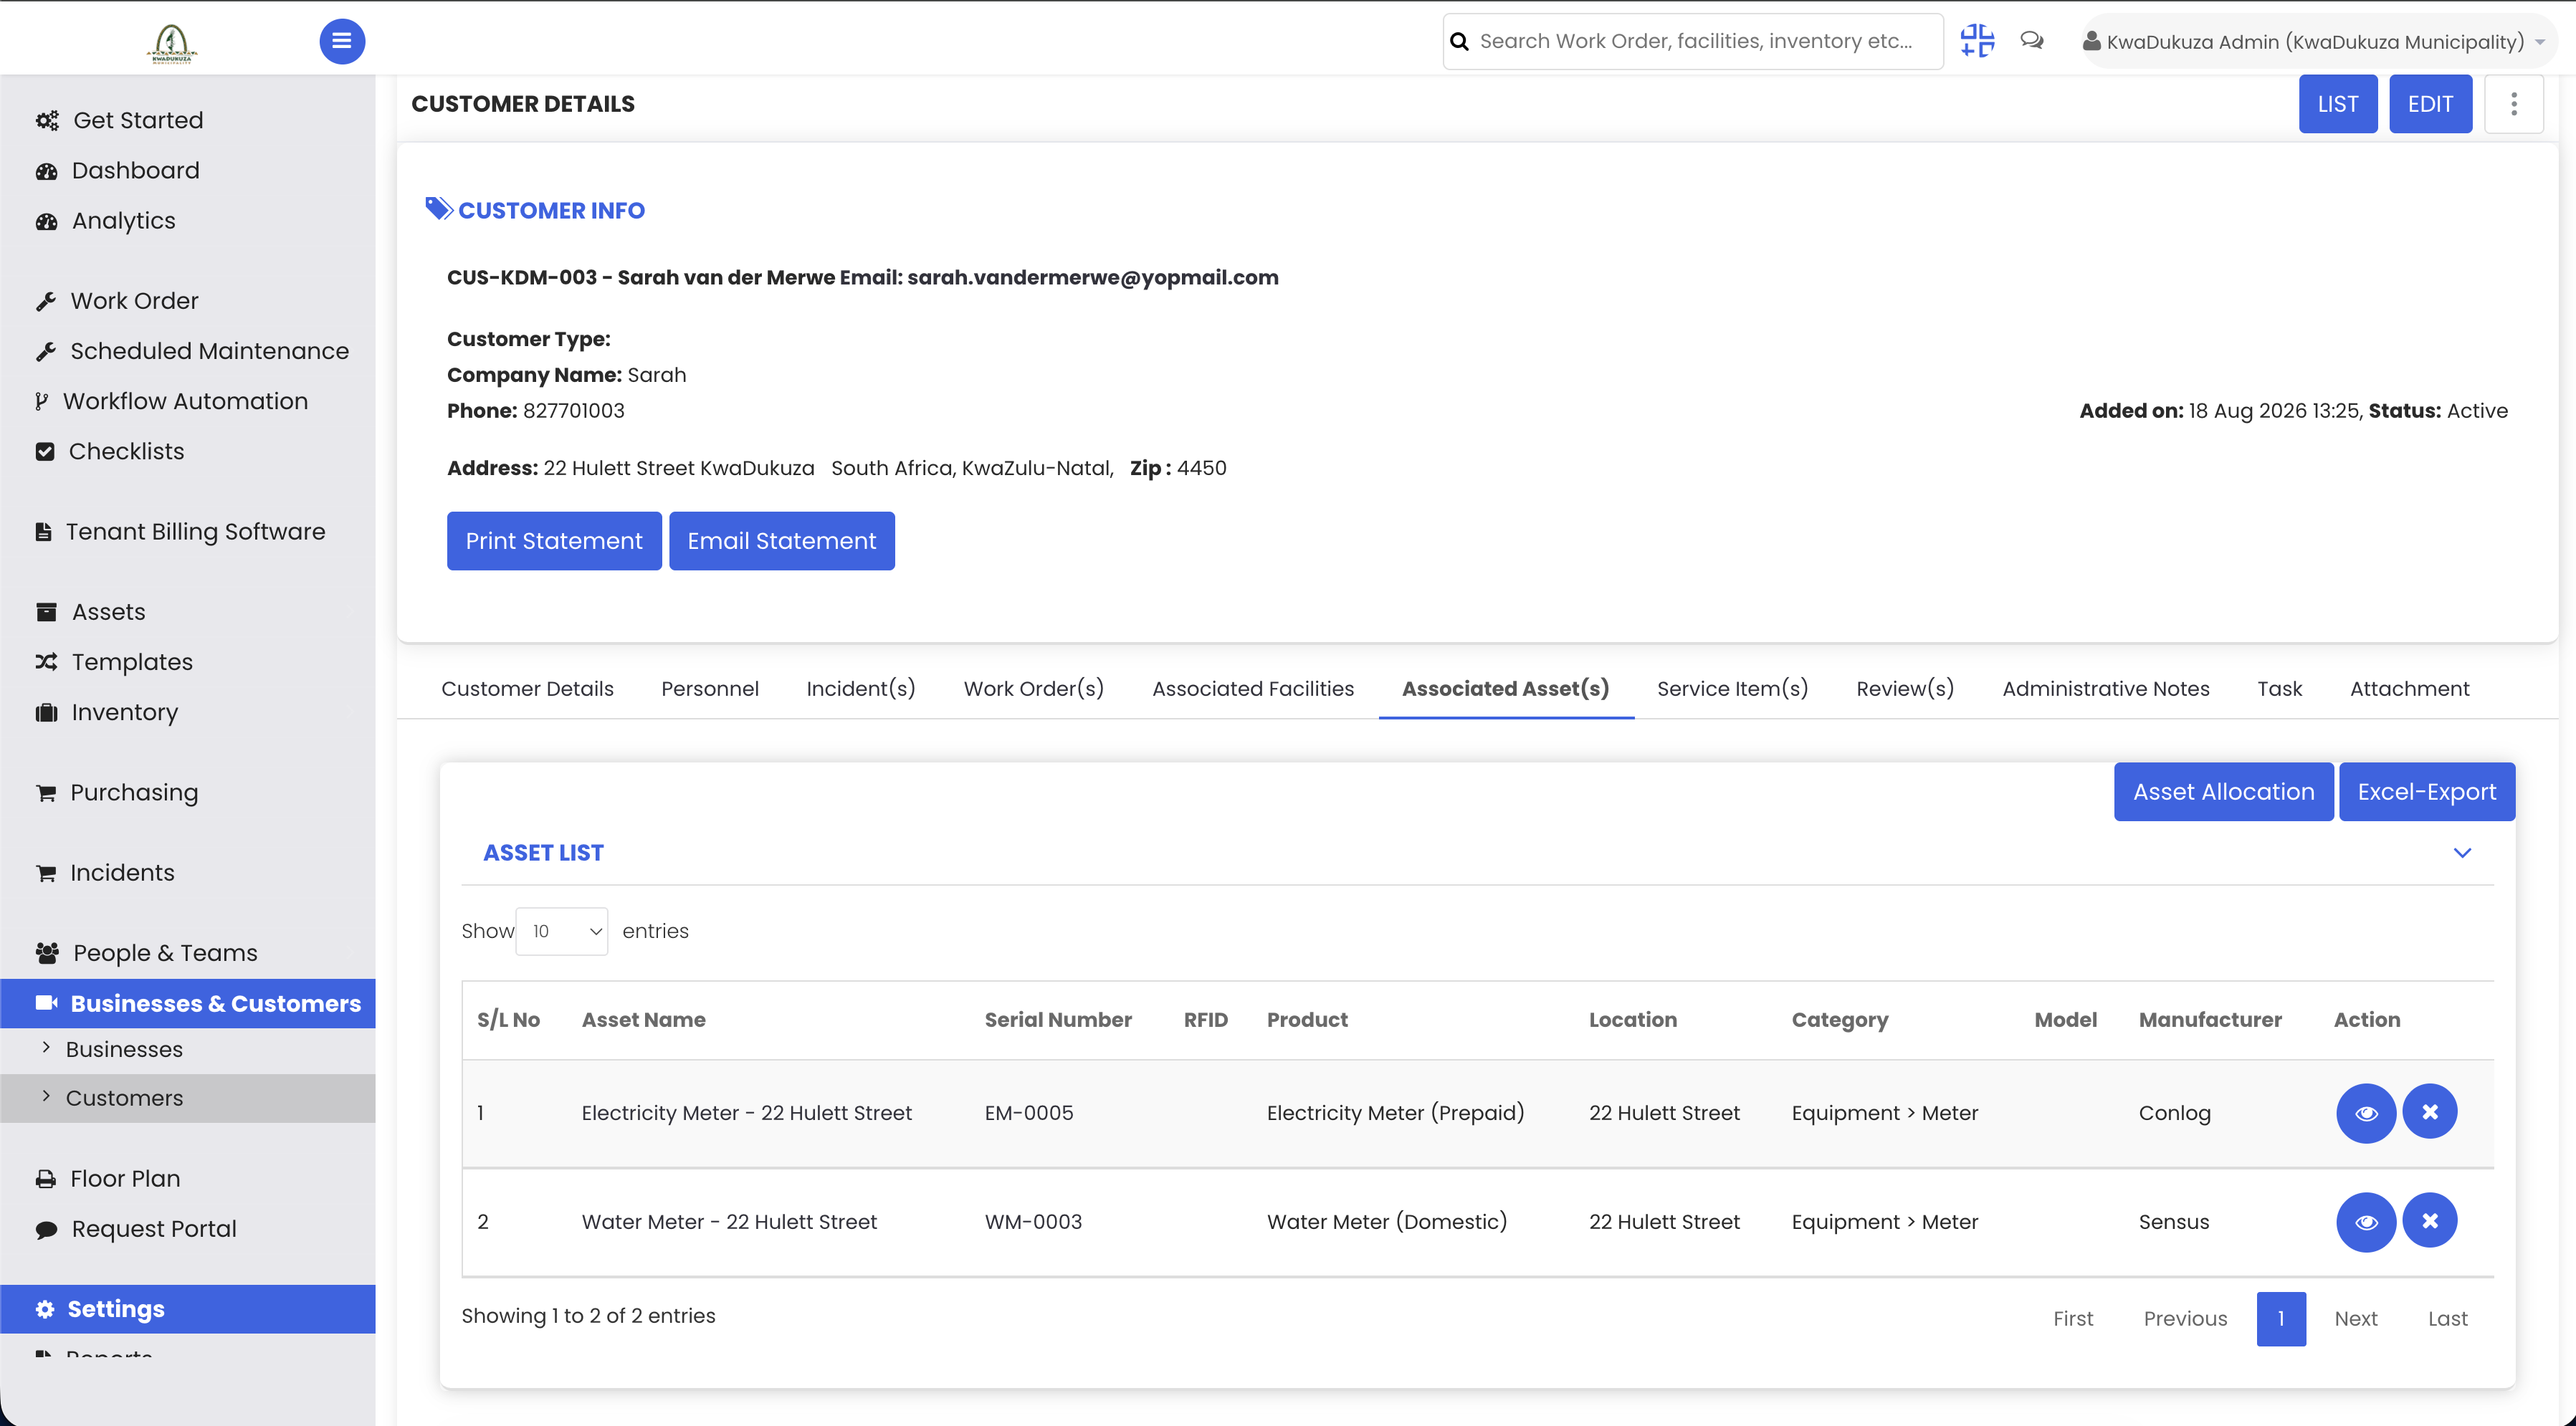Click the Excel-Export button

(2427, 792)
